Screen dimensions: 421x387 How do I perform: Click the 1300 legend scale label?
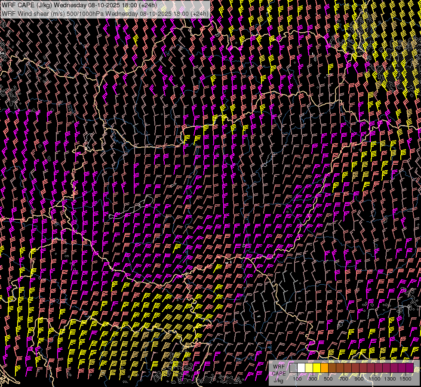click(390, 379)
